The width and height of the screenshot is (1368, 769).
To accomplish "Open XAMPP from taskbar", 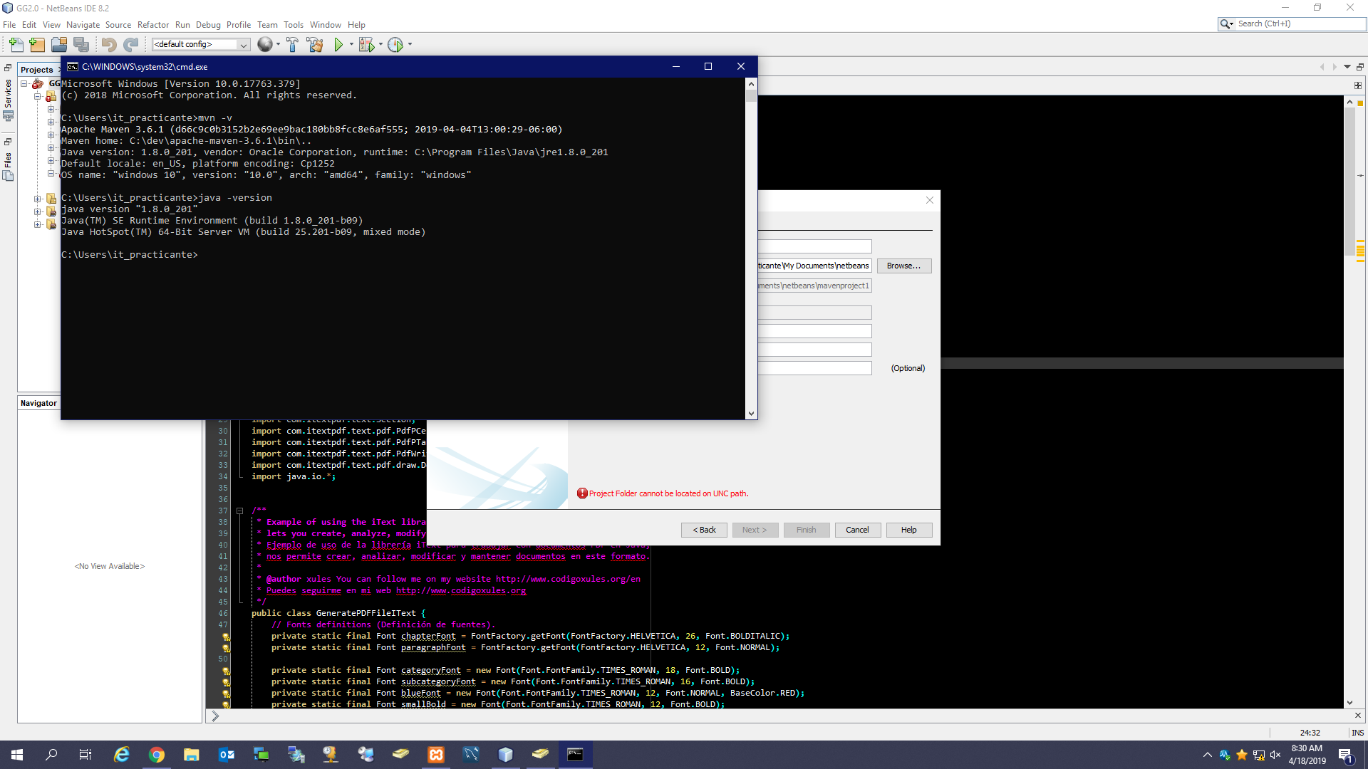I will (436, 755).
